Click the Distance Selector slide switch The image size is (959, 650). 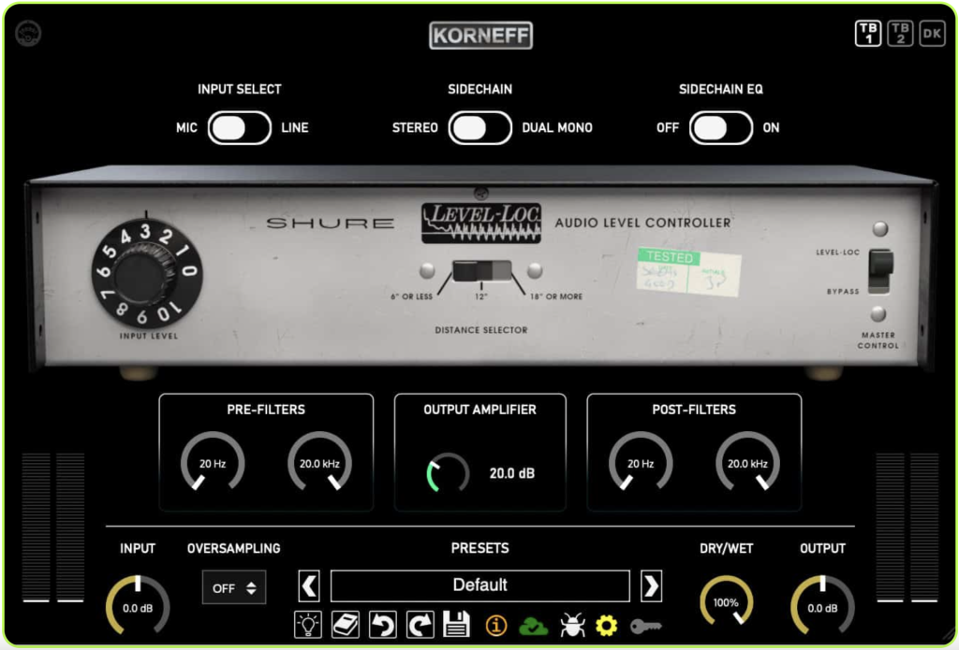click(x=481, y=270)
